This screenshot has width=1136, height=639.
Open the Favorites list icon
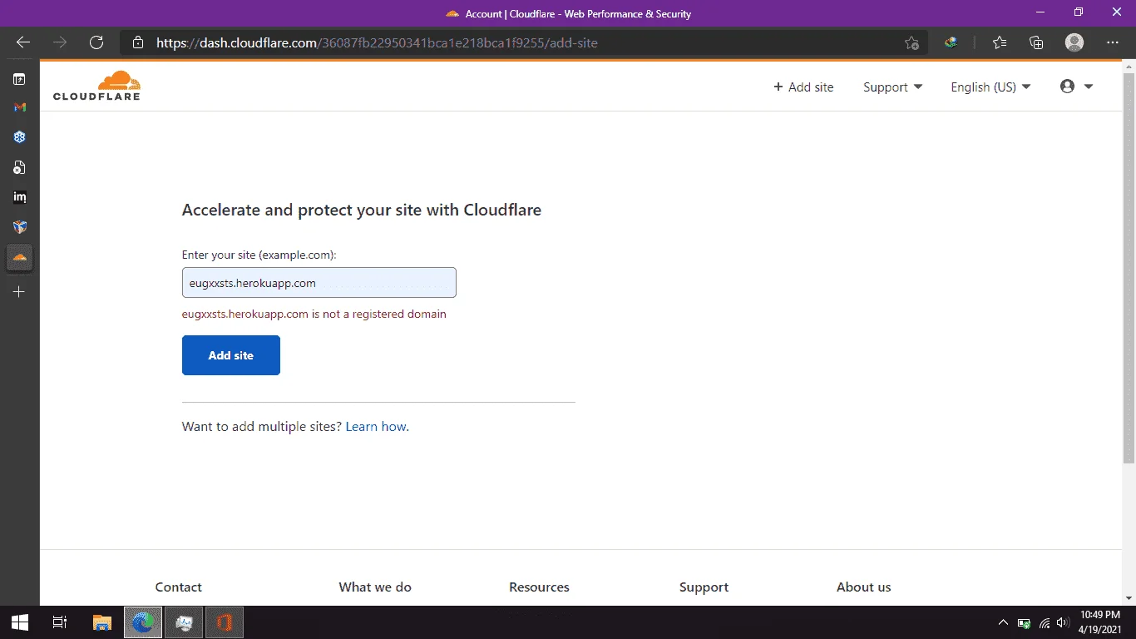click(x=1000, y=42)
